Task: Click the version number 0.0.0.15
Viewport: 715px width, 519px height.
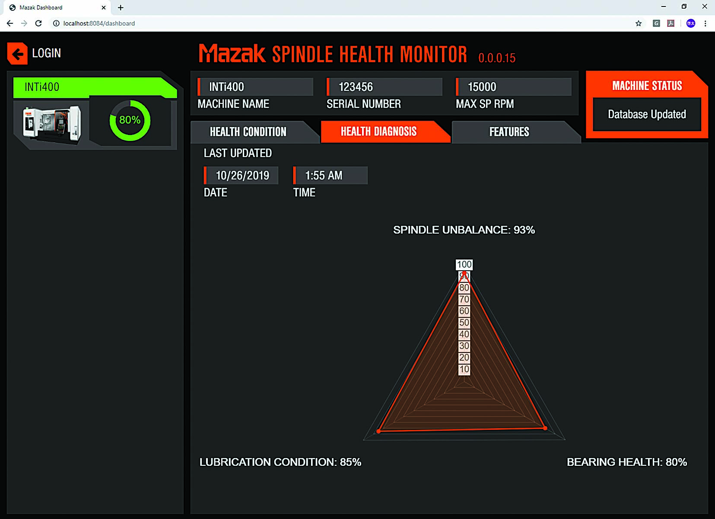Action: point(497,58)
